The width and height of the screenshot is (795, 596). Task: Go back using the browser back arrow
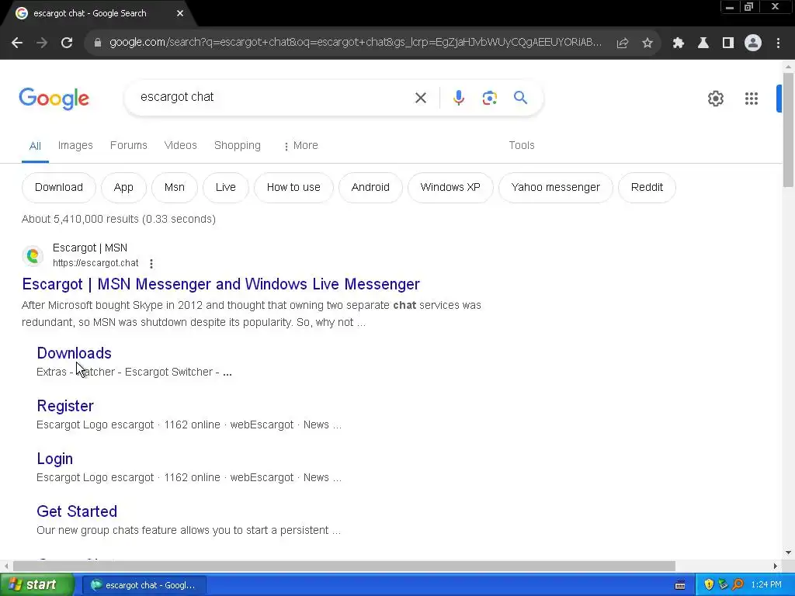tap(17, 43)
